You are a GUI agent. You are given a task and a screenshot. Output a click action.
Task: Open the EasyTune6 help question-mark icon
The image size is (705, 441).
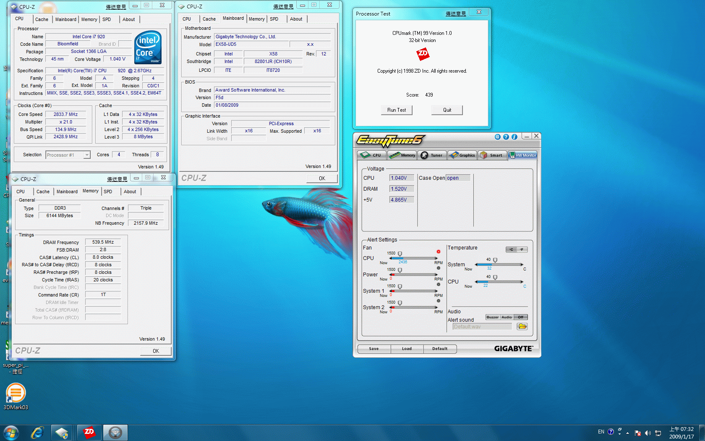(506, 137)
